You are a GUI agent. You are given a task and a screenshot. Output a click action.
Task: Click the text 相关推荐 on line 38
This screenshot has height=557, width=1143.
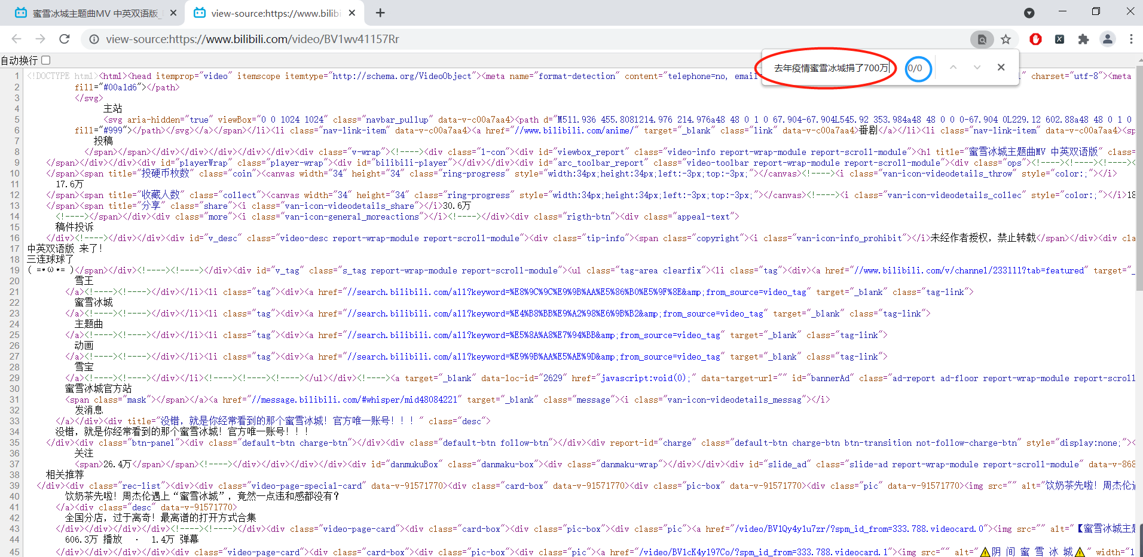pyautogui.click(x=65, y=475)
